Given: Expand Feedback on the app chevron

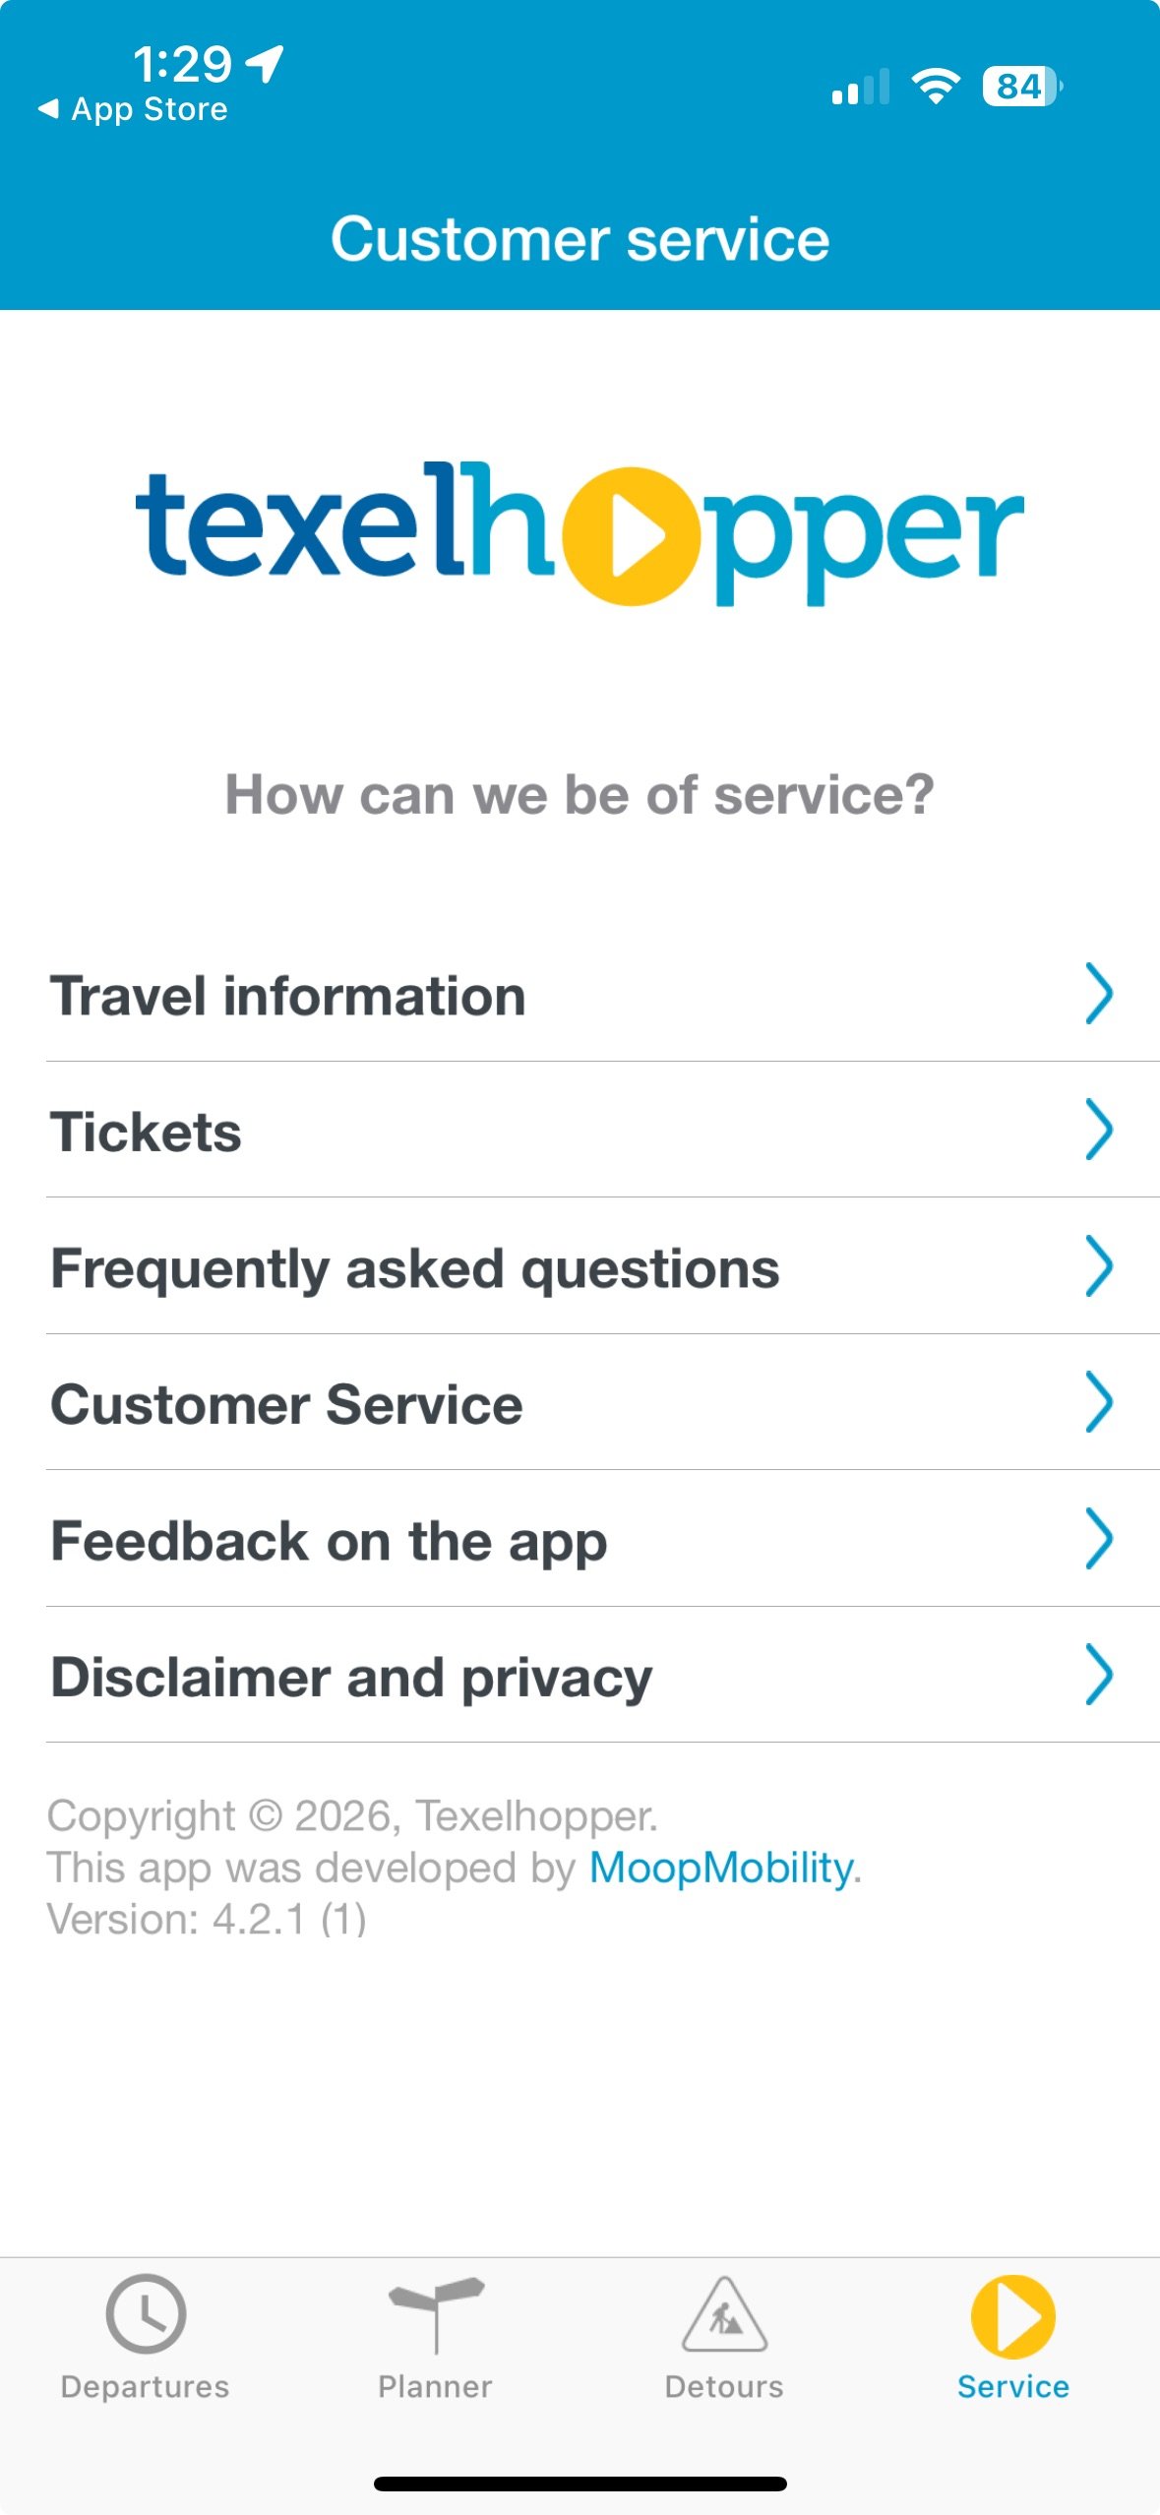Looking at the screenshot, I should [1098, 1539].
